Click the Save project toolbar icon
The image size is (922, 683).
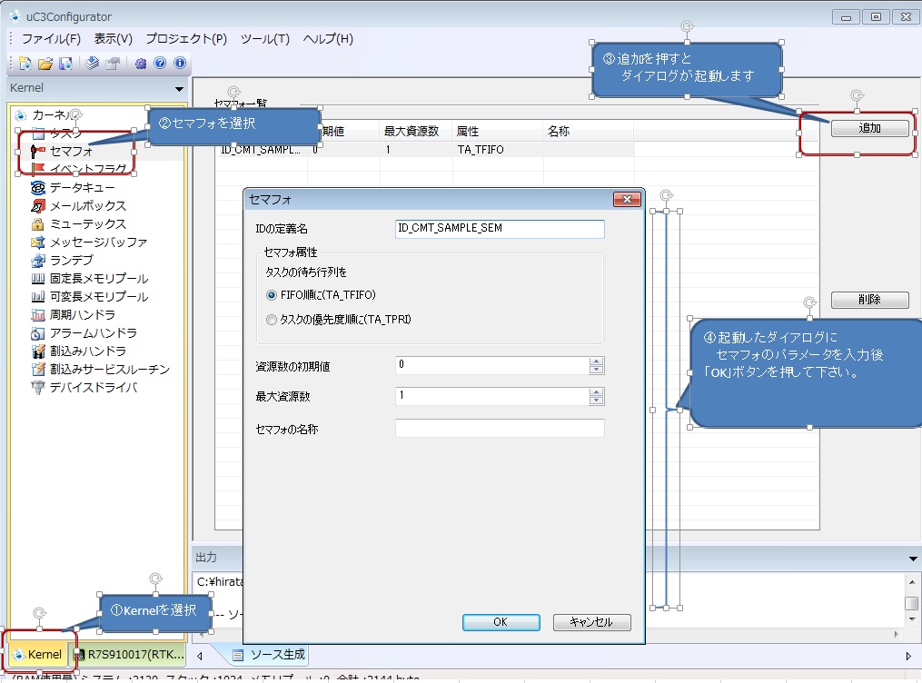65,64
